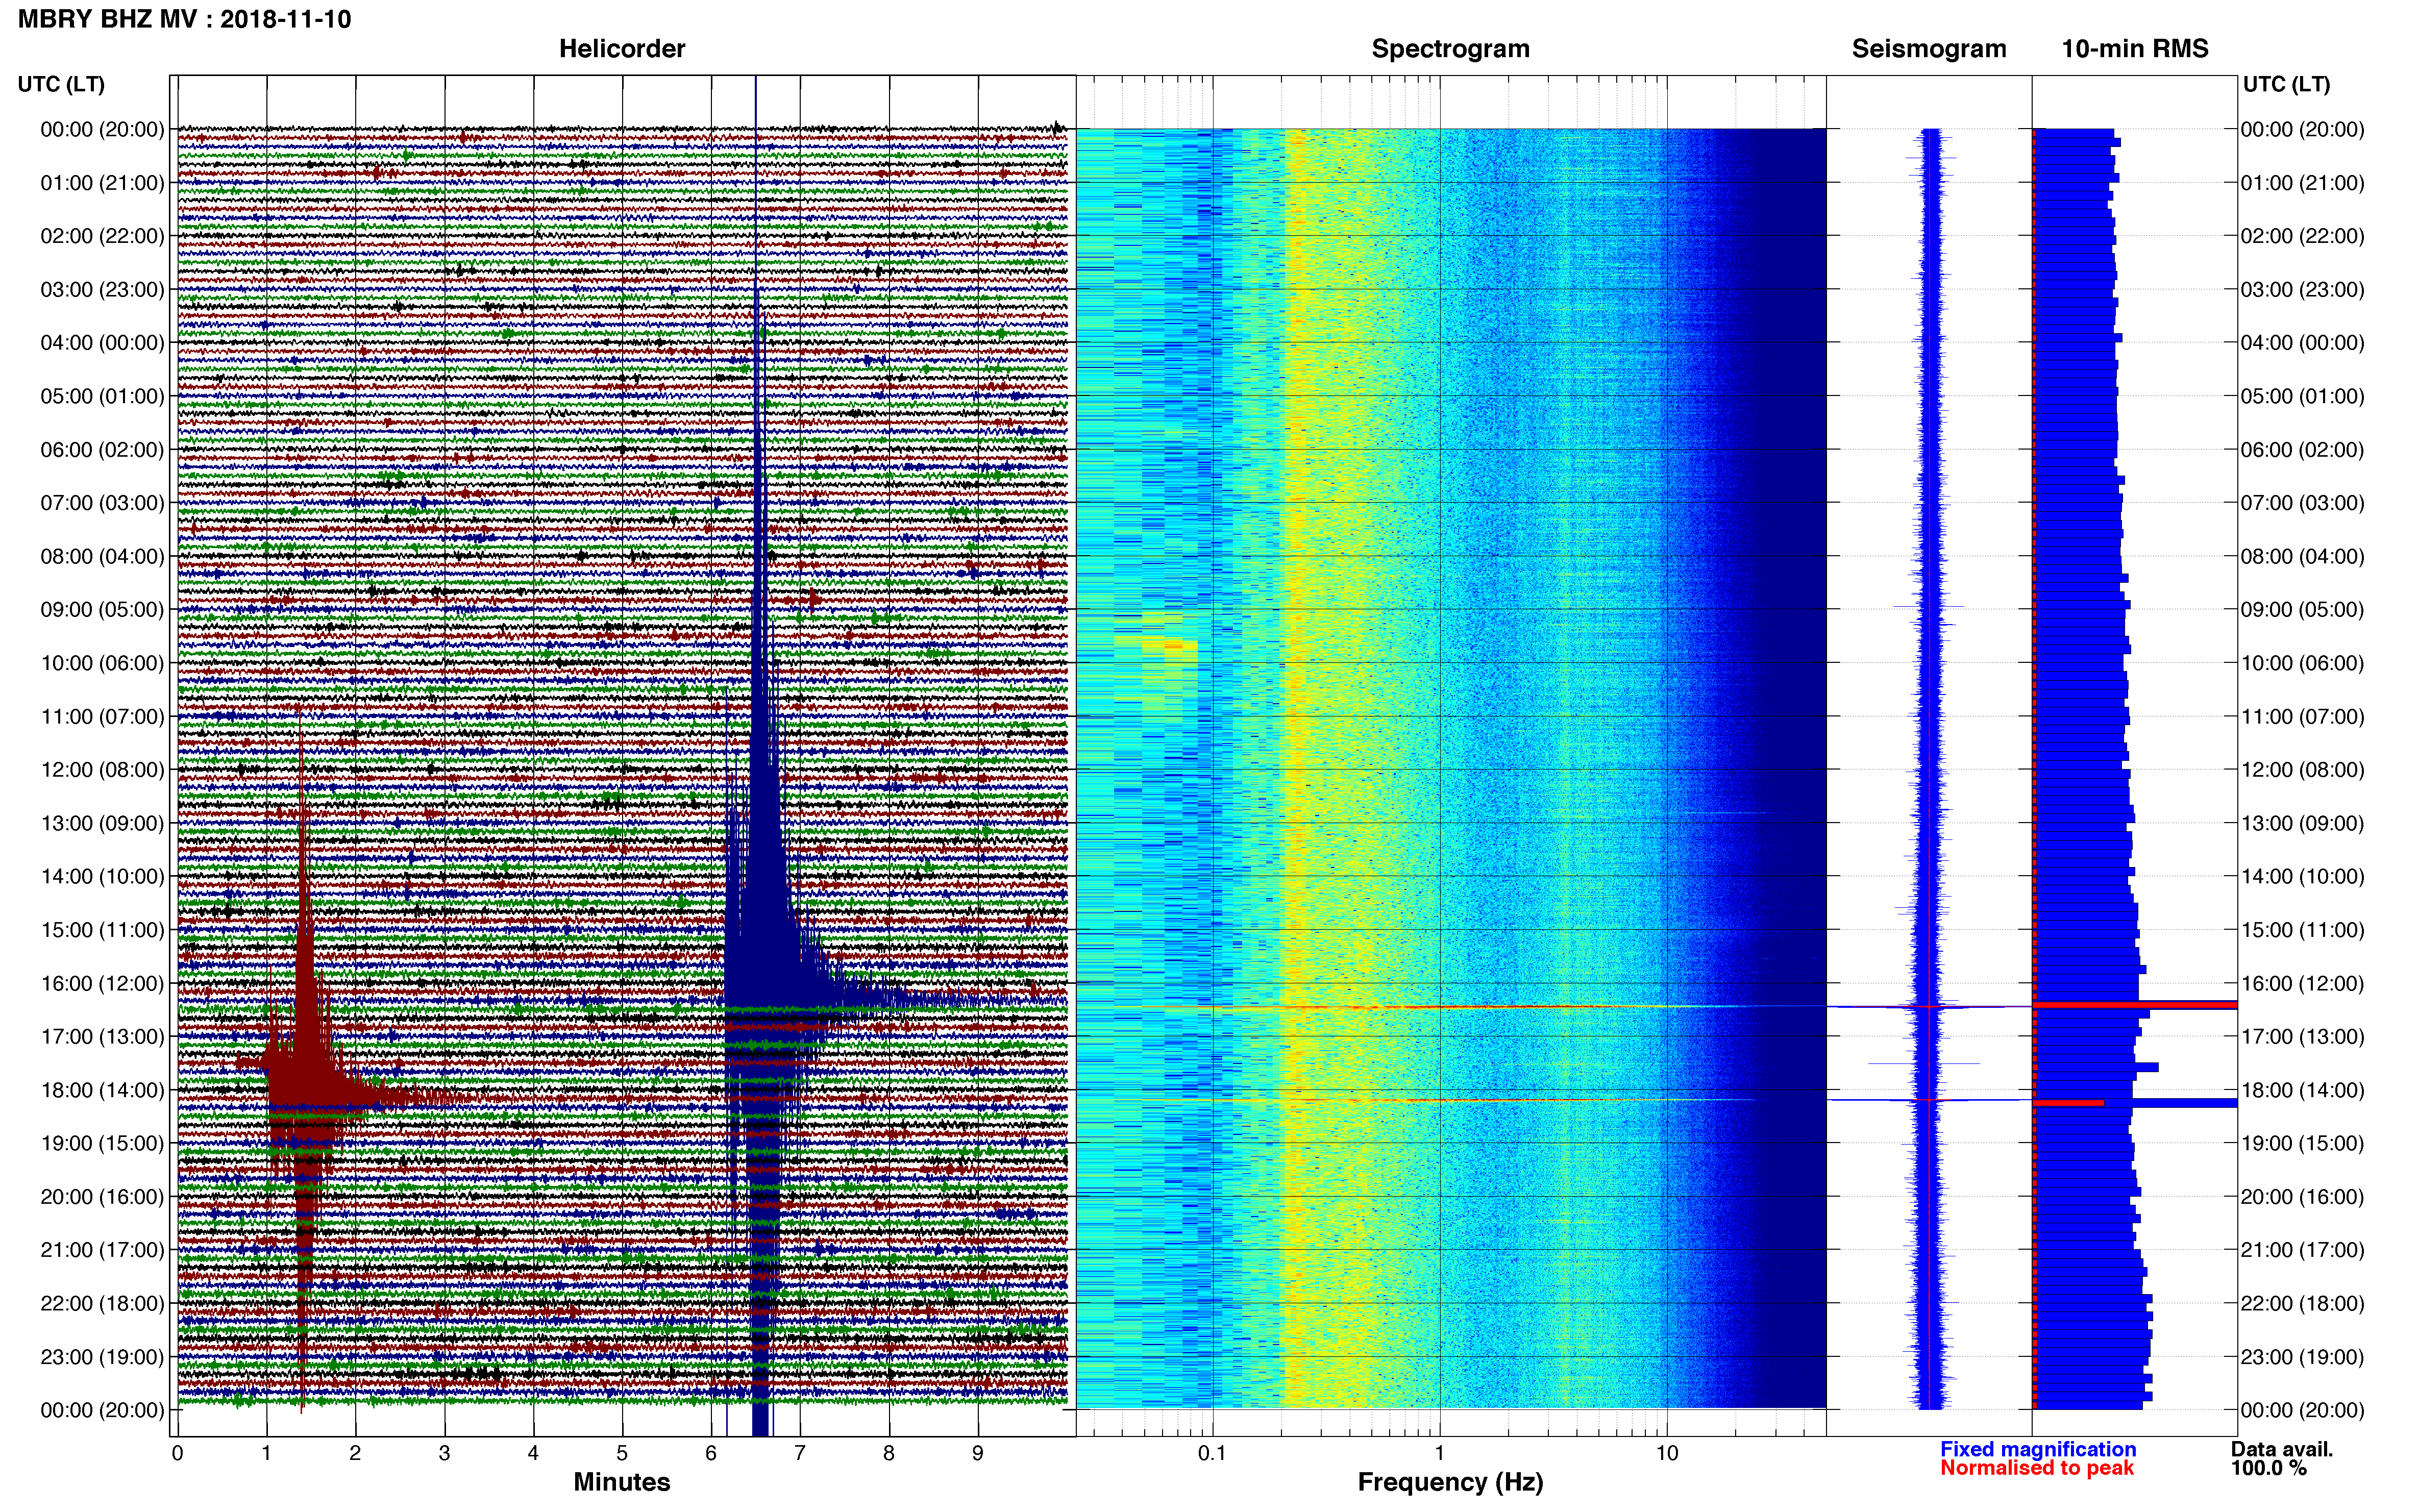Click the 3 tick on the Minutes axis
2419x1512 pixels.
tap(444, 1453)
